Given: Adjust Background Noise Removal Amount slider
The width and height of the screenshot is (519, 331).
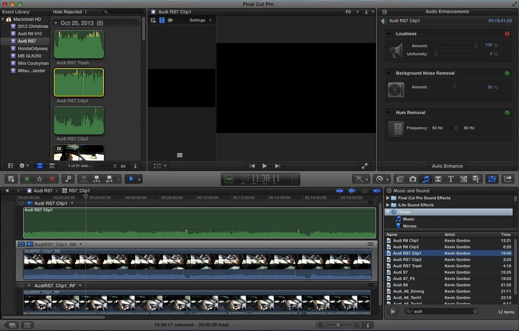Looking at the screenshot, I should point(455,87).
